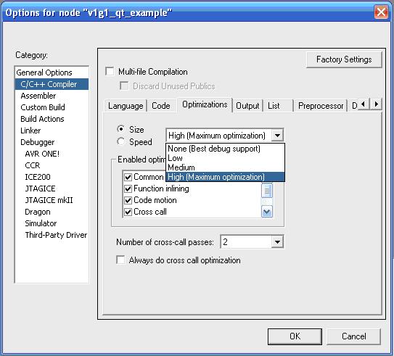Uncheck the Cross call option
394x356 pixels.
[128, 212]
